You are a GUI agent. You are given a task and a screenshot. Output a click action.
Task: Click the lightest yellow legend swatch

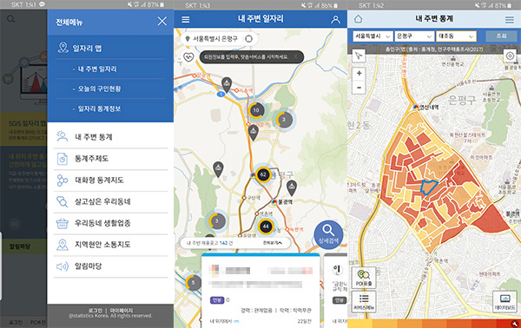click(x=359, y=324)
